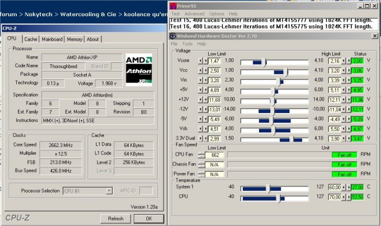This screenshot has height=226, width=381.
Task: Click the Voltage value 1.968 v
Action: pyautogui.click(x=109, y=83)
